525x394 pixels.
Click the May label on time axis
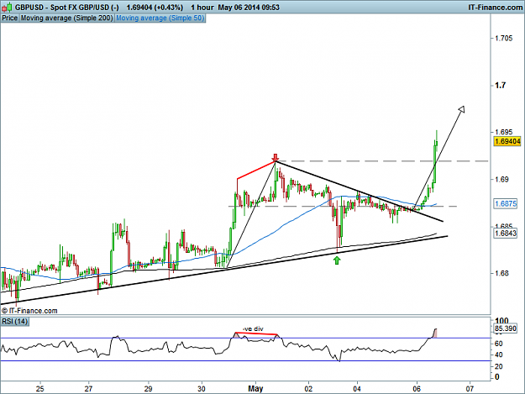coord(255,388)
